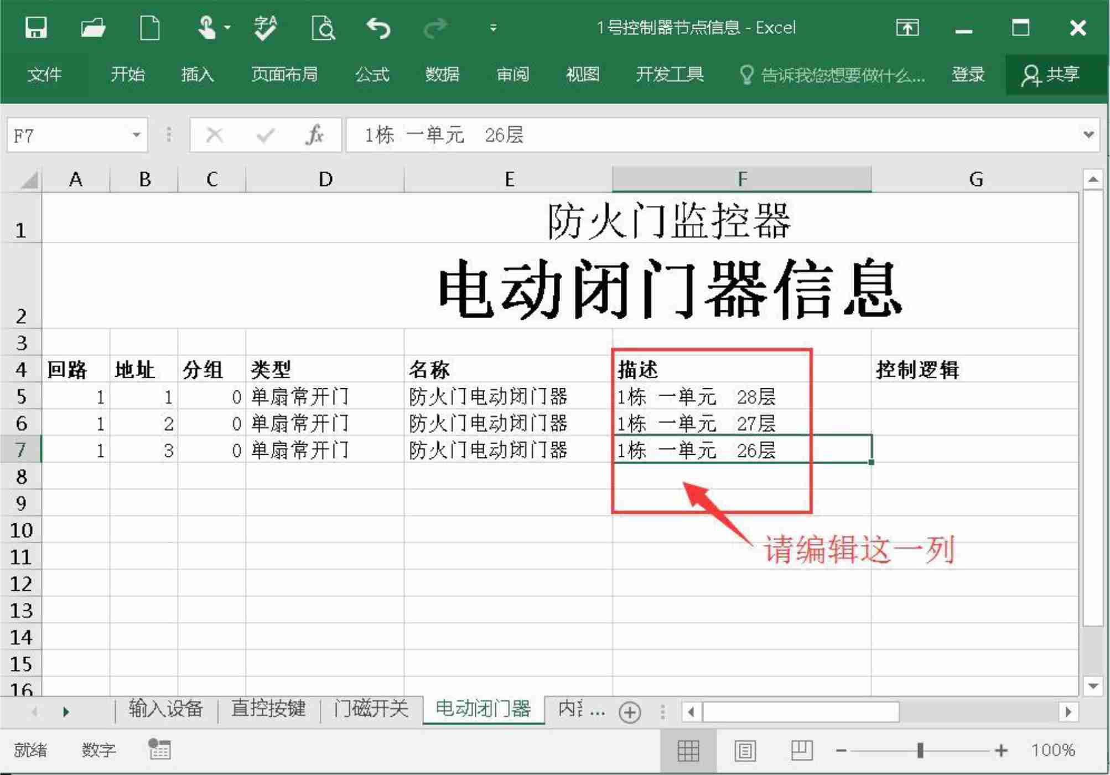Switch to Page Layout view
Viewport: 1110px width, 775px height.
pos(745,751)
